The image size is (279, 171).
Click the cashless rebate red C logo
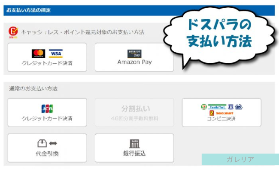click(13, 32)
